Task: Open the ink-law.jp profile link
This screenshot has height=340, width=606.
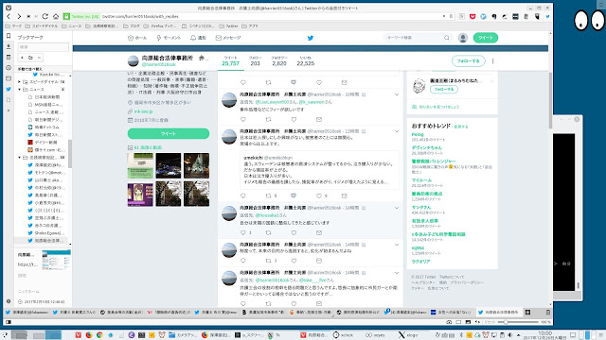Action: click(143, 111)
